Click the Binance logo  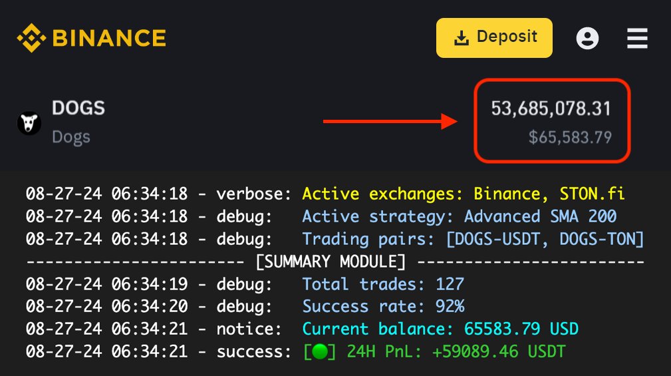91,38
